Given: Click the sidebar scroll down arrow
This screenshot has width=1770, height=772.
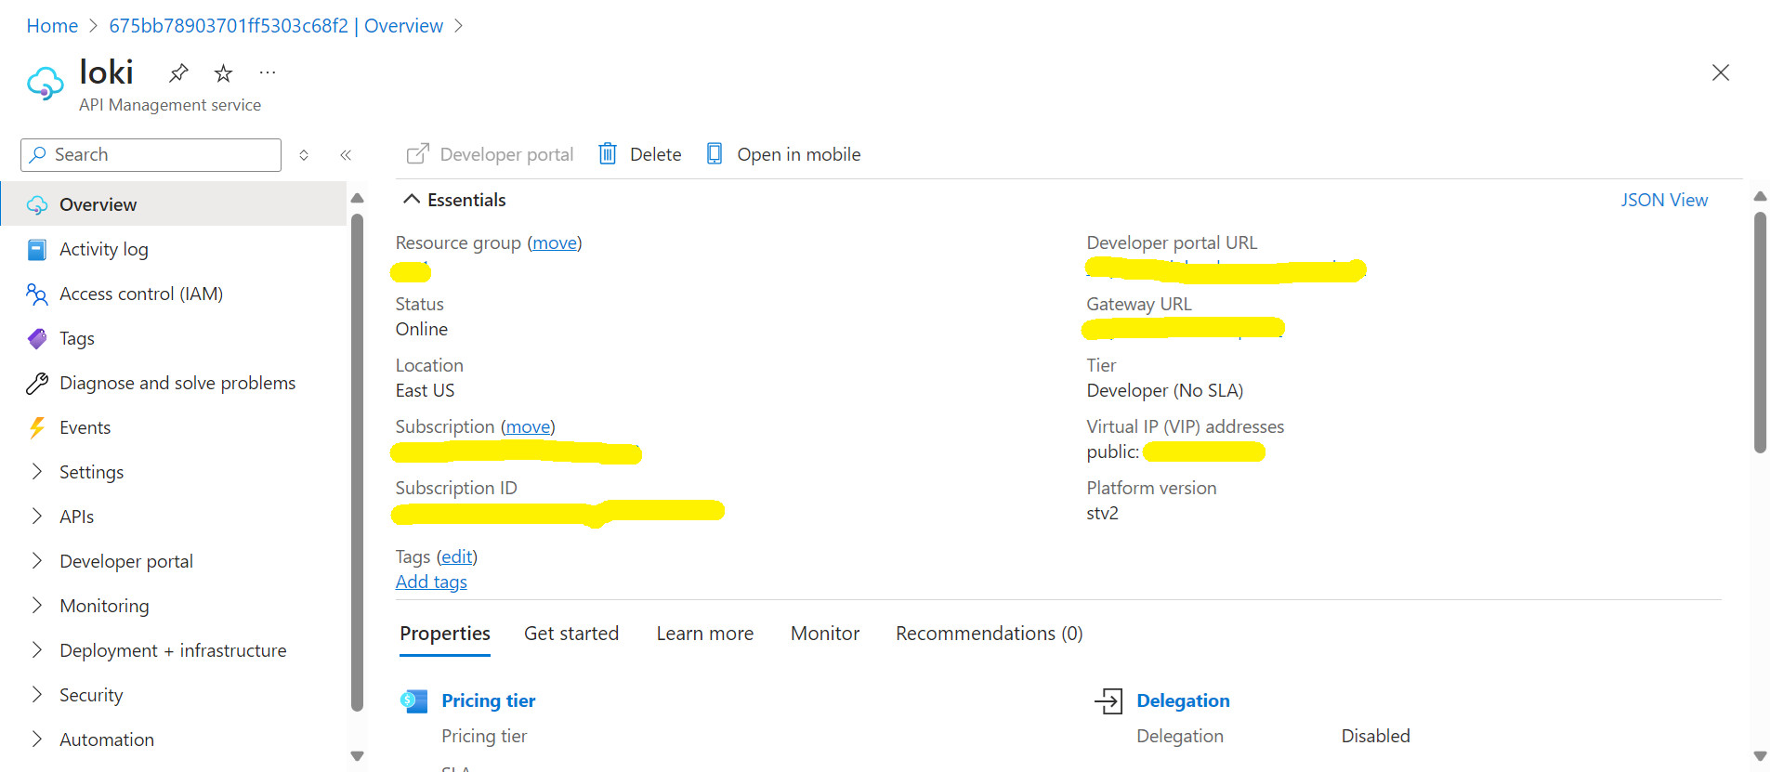Looking at the screenshot, I should tap(357, 756).
